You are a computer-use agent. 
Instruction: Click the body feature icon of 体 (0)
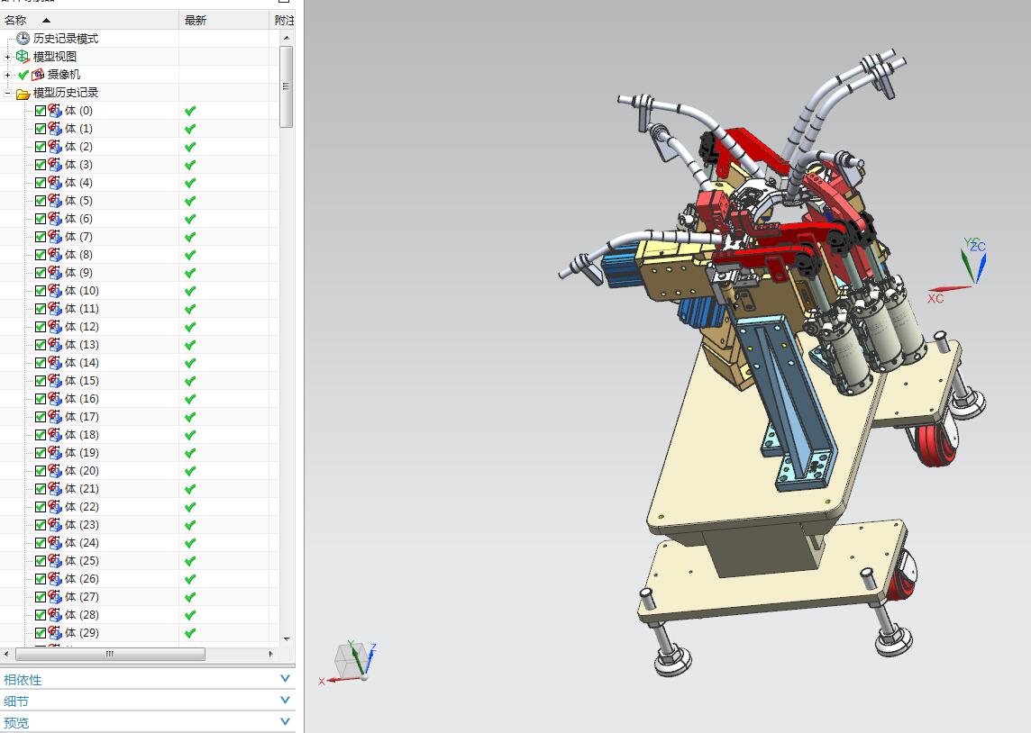55,111
